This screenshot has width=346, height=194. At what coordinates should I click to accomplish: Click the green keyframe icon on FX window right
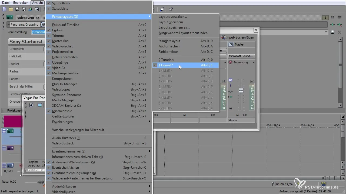click(332, 25)
